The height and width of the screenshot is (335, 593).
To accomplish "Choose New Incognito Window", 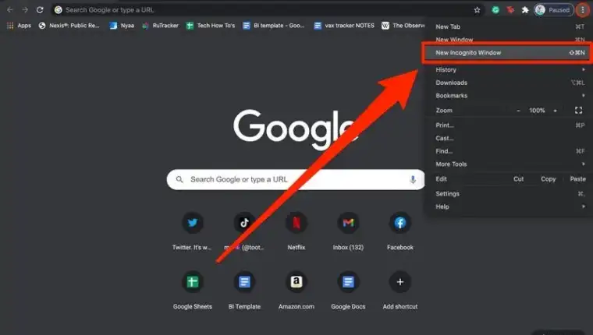I will pyautogui.click(x=506, y=53).
